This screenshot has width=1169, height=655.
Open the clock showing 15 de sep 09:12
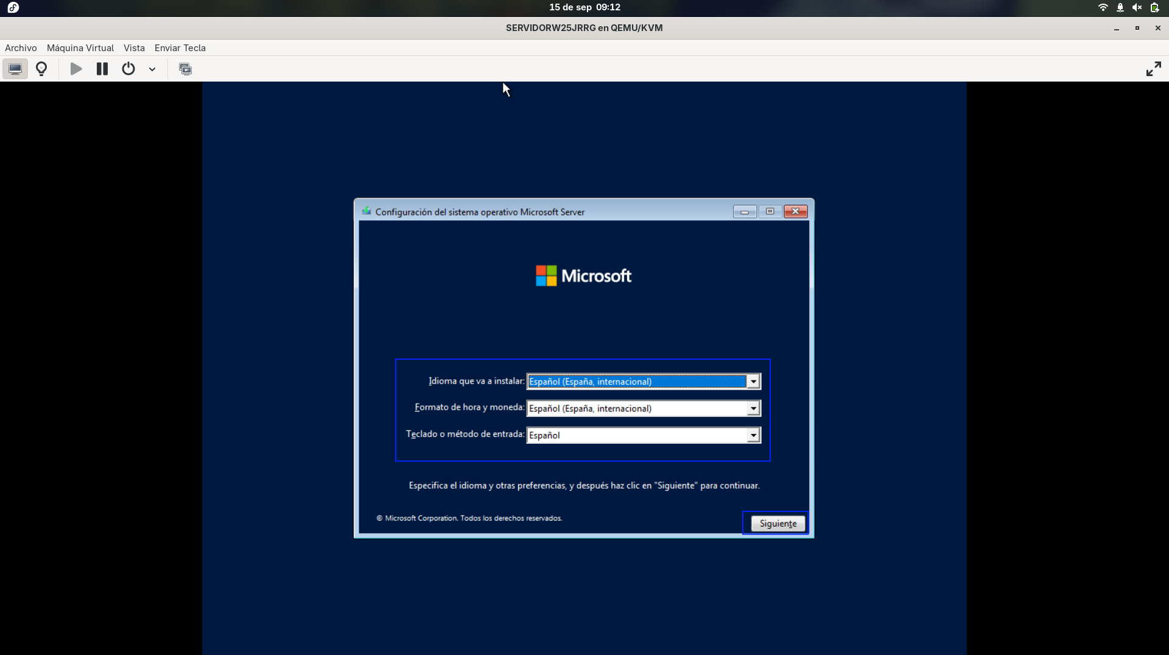[584, 7]
